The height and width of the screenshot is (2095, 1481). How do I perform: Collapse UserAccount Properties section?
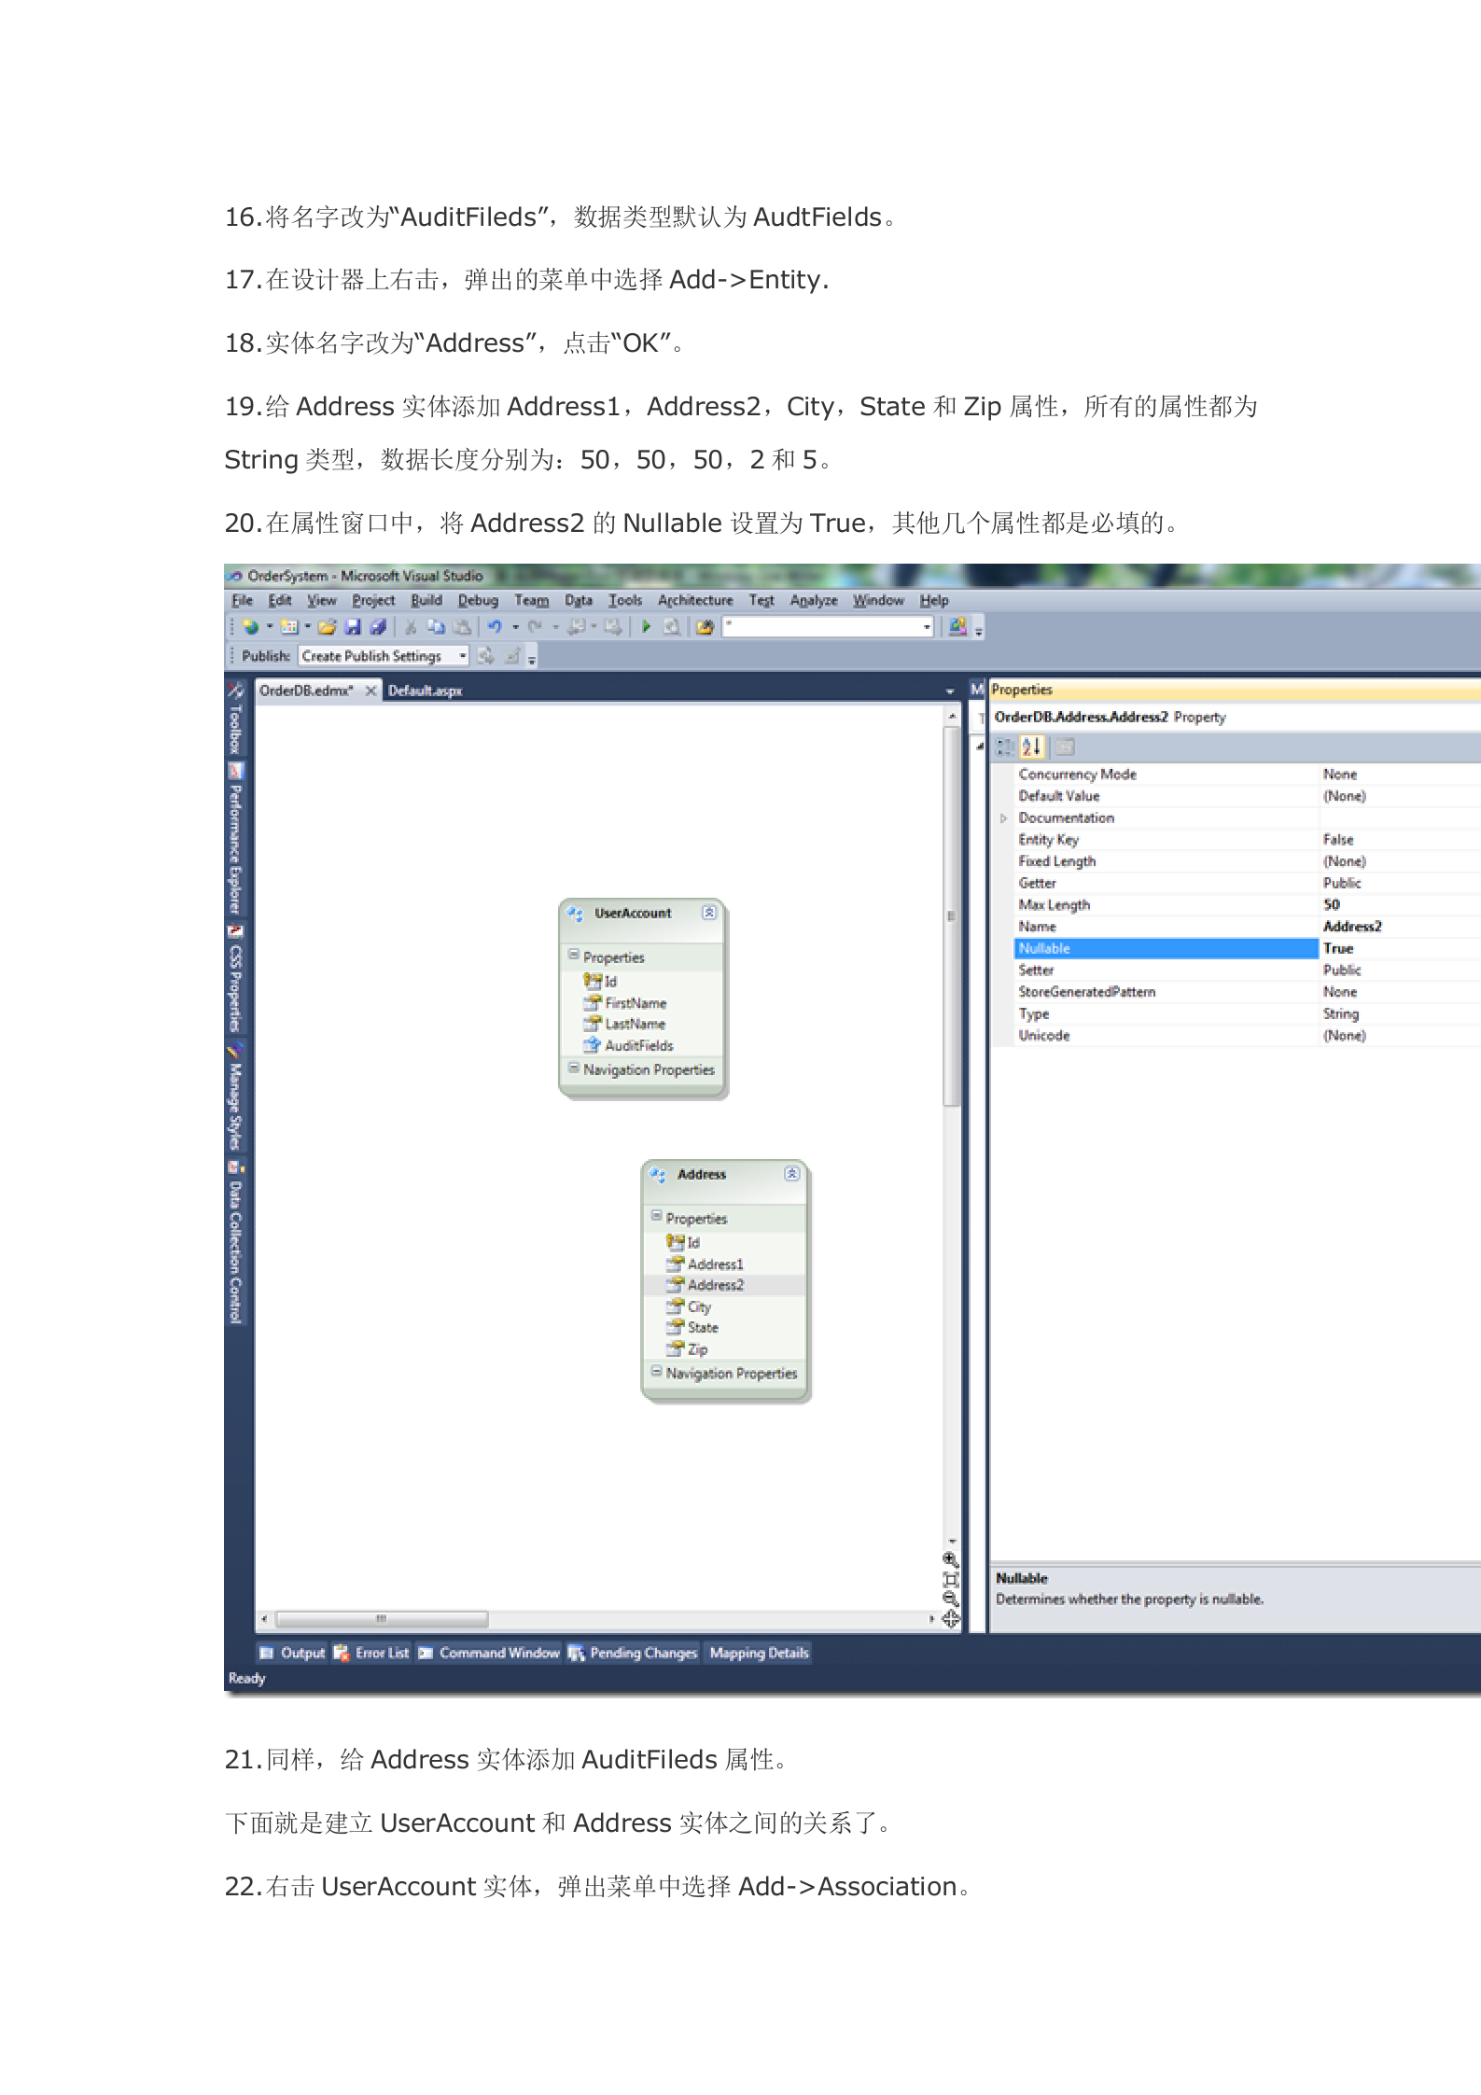tap(573, 956)
